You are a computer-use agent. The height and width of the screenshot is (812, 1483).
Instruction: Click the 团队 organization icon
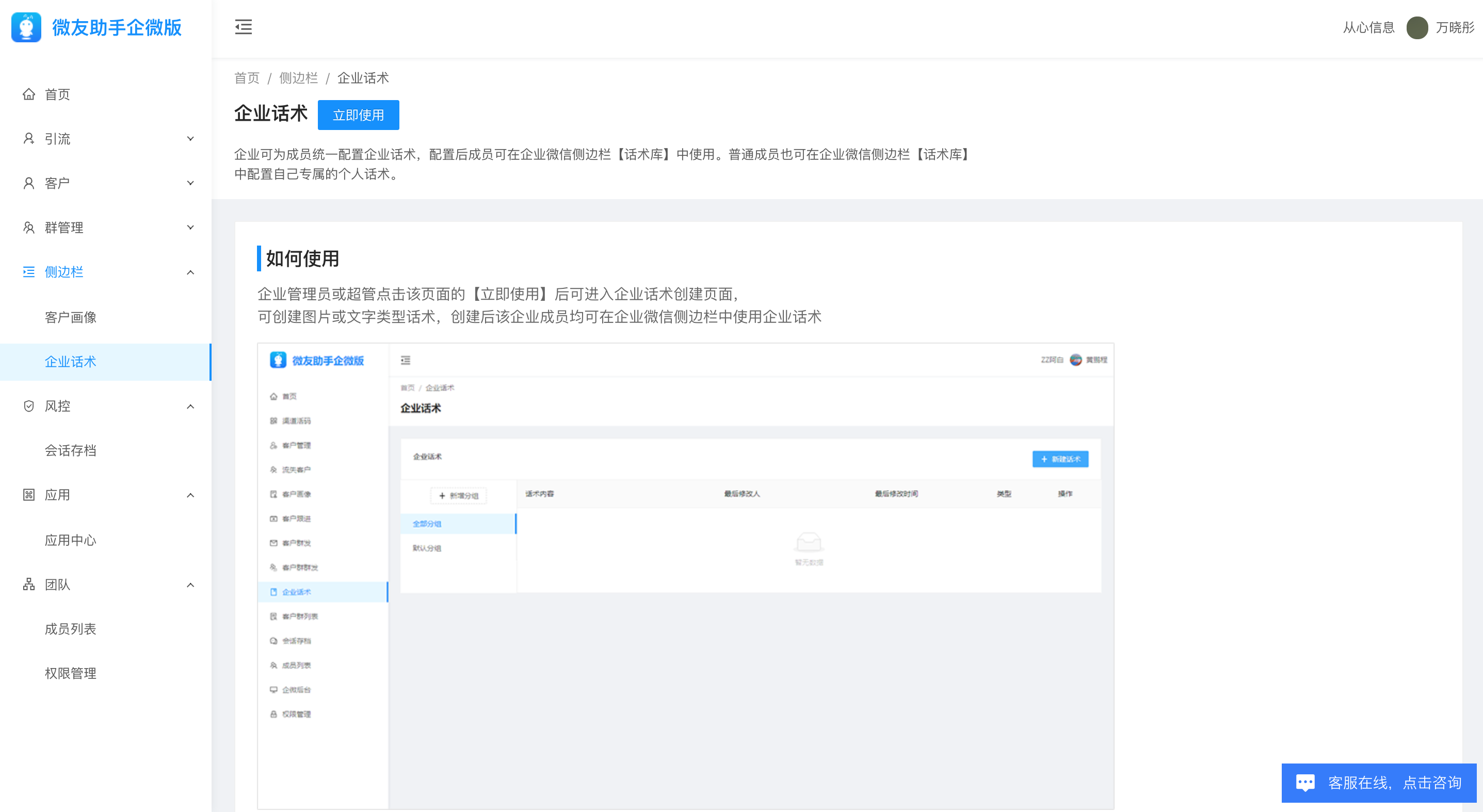click(x=29, y=584)
